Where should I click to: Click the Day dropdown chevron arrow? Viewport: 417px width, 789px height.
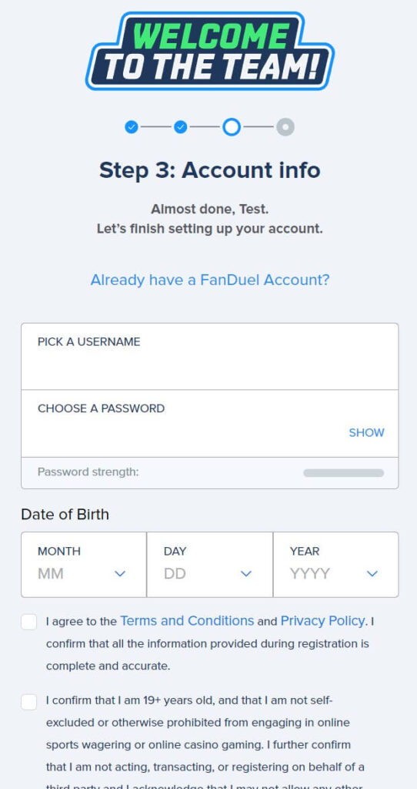pos(246,573)
